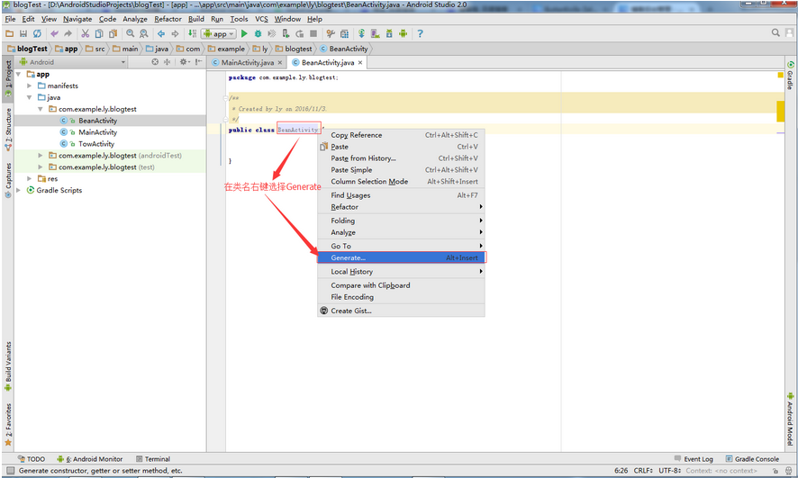The width and height of the screenshot is (798, 478).
Task: Click the Synchronize toolbar icon
Action: pos(37,33)
